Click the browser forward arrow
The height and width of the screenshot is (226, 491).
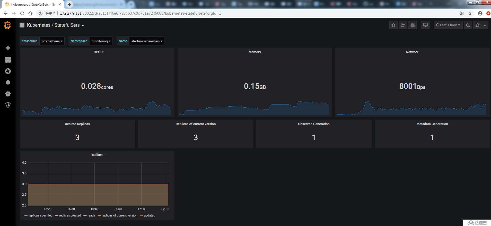point(14,13)
